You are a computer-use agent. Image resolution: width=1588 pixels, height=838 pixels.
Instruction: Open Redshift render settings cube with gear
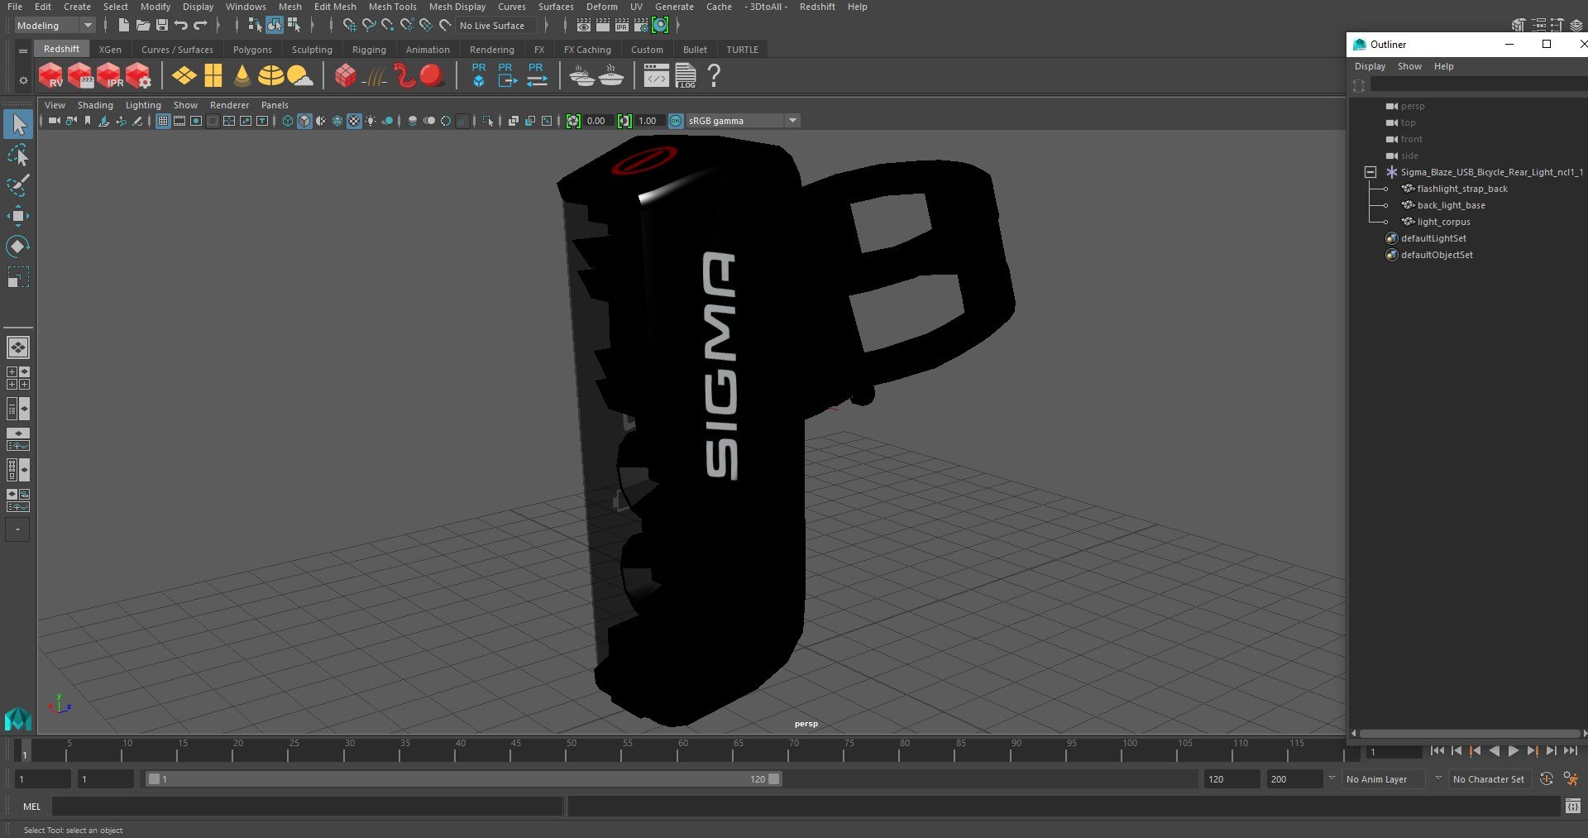138,76
